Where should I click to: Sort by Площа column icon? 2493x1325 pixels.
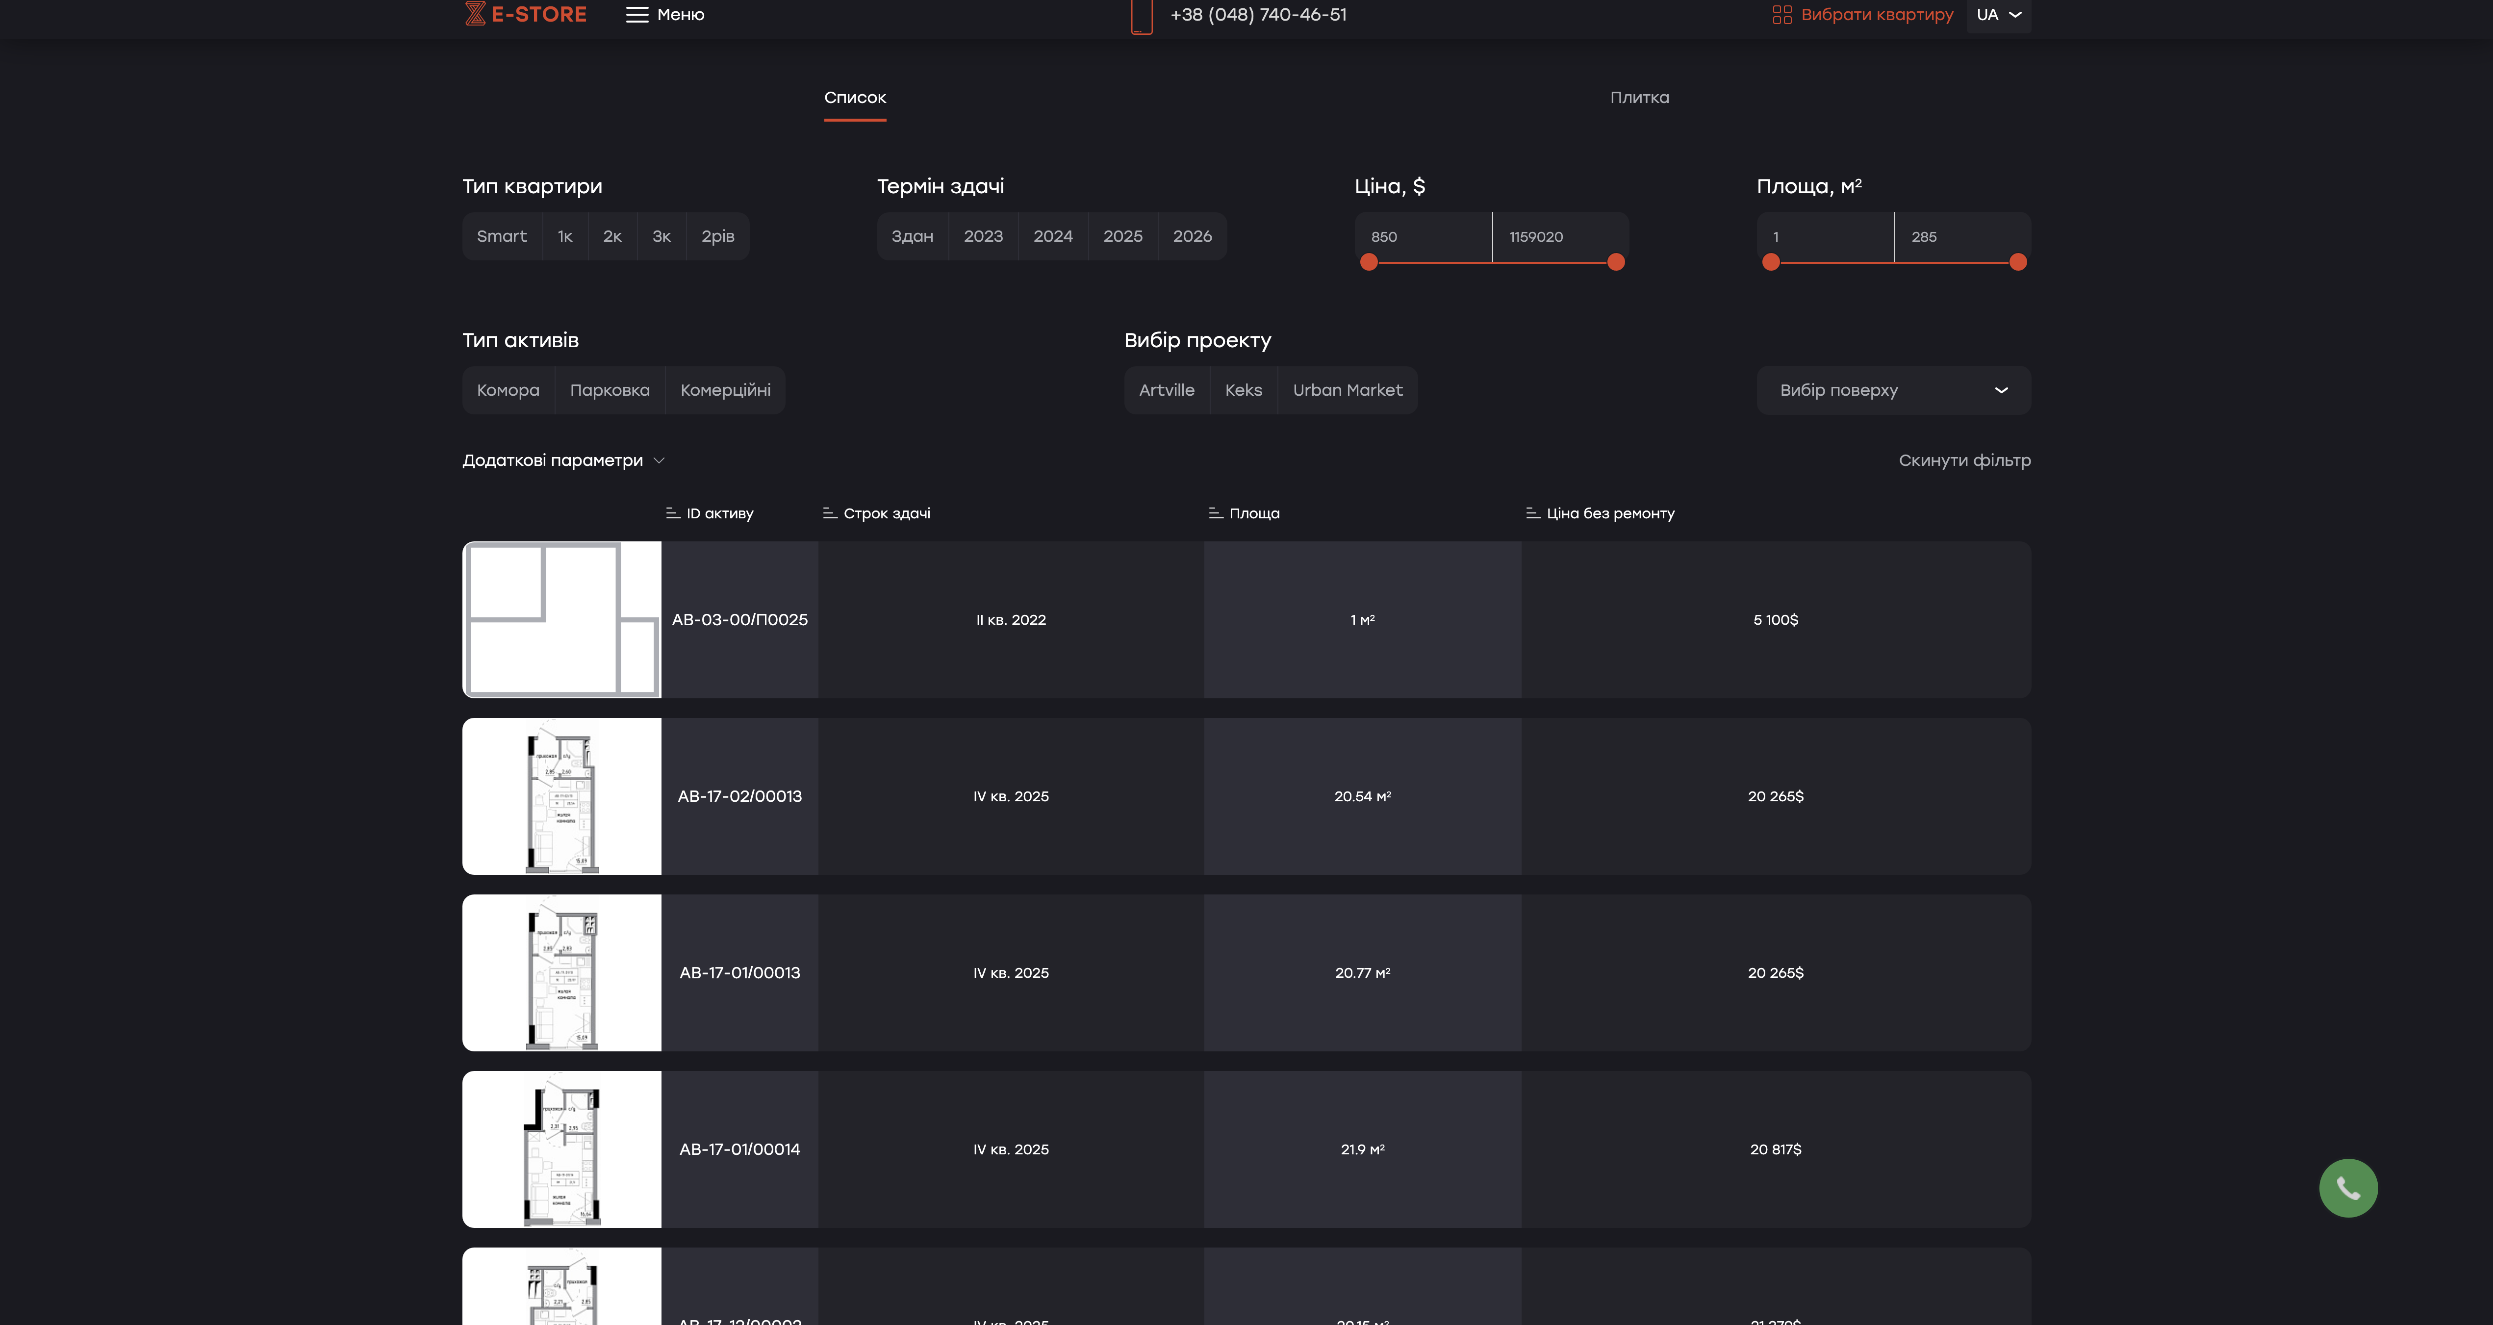point(1216,513)
